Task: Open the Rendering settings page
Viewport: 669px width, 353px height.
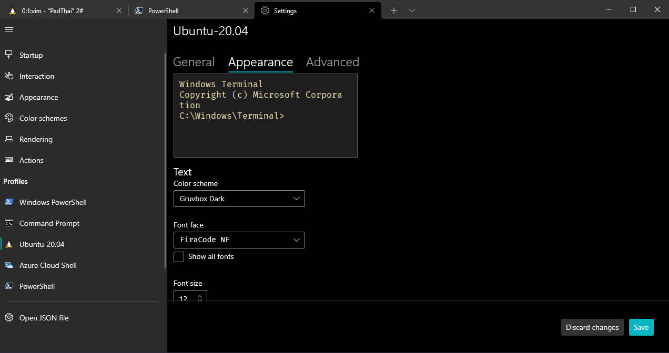Action: point(83,139)
